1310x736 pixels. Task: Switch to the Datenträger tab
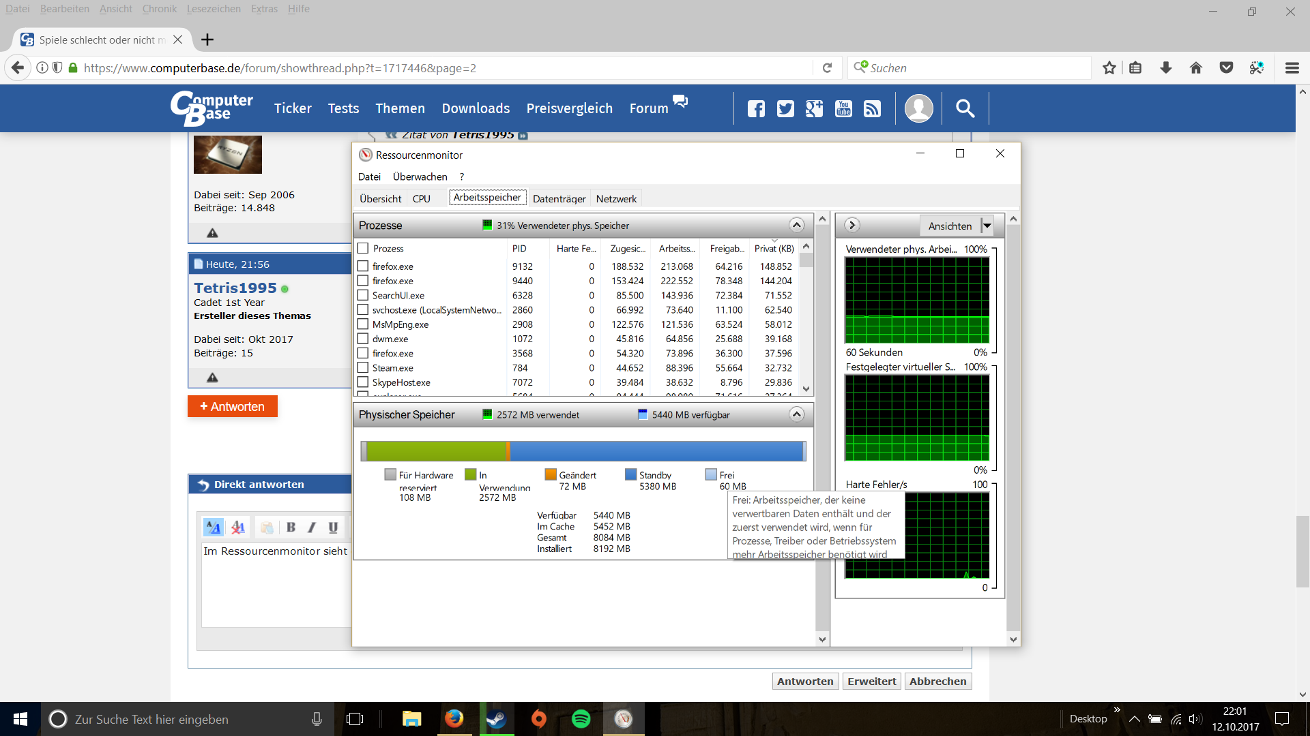pos(559,199)
